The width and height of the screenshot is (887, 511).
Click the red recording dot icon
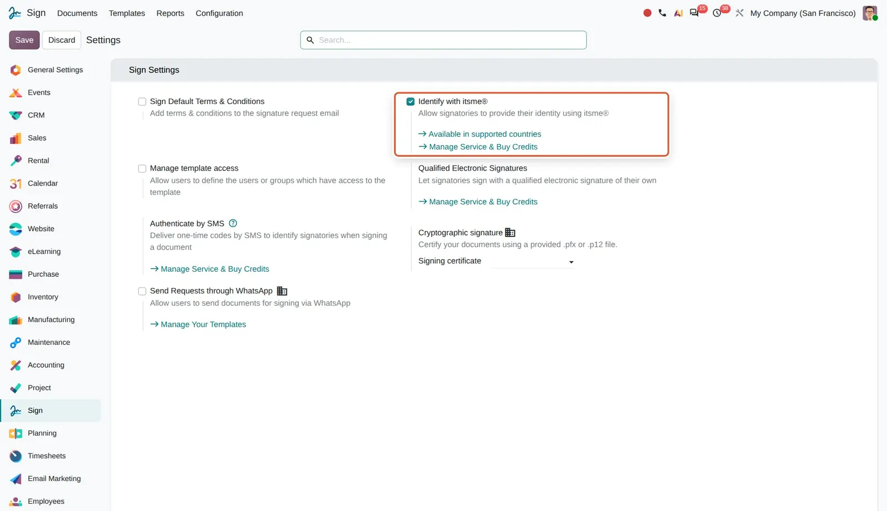pyautogui.click(x=647, y=13)
